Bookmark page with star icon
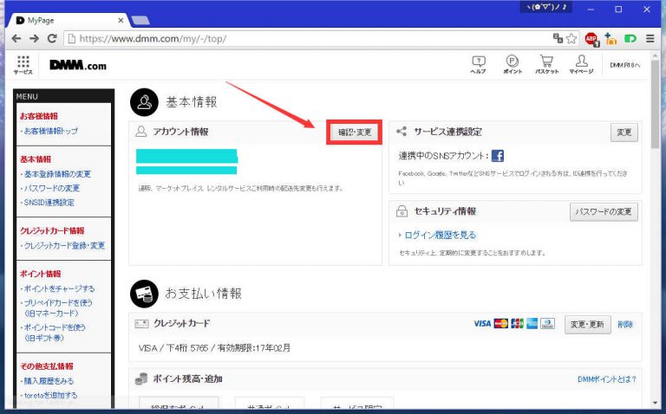This screenshot has height=414, width=666. [x=571, y=39]
